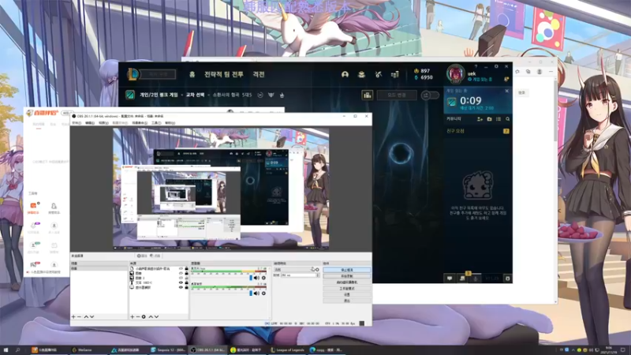Move source down with OBS sources down arrow
Screen dimensions: 631x355
[156, 317]
